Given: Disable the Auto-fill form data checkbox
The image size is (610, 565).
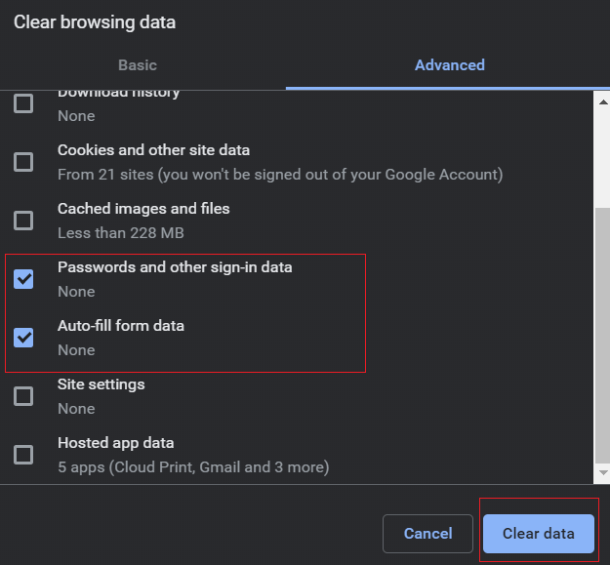Looking at the screenshot, I should pyautogui.click(x=23, y=338).
